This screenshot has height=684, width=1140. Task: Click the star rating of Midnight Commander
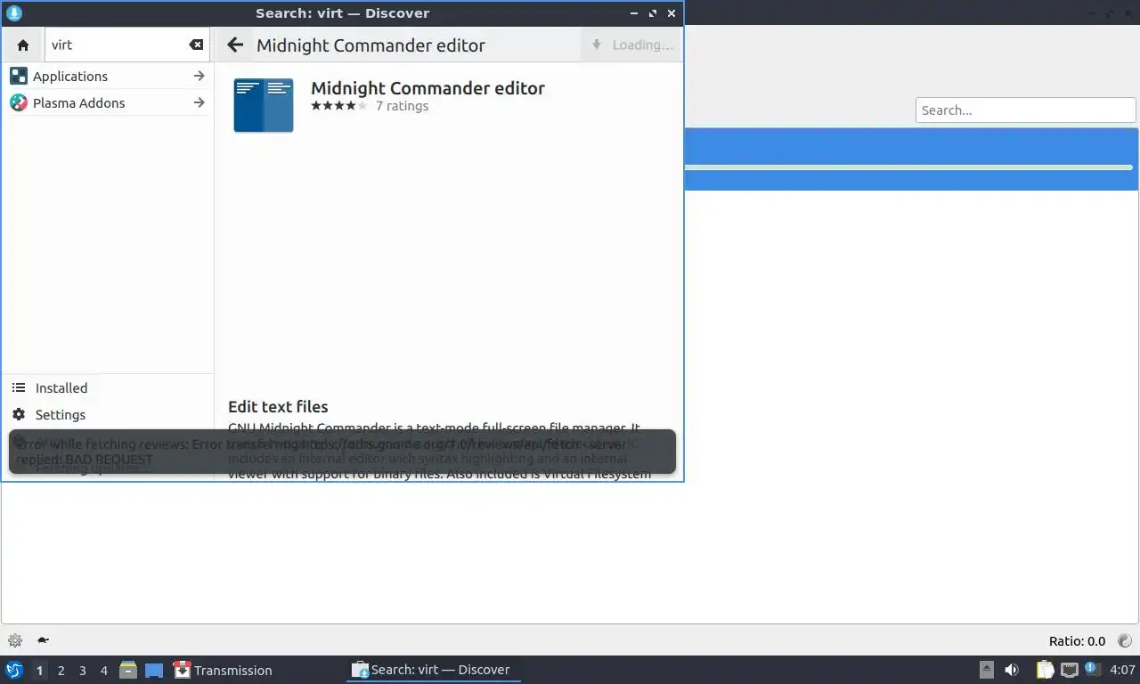pyautogui.click(x=338, y=106)
